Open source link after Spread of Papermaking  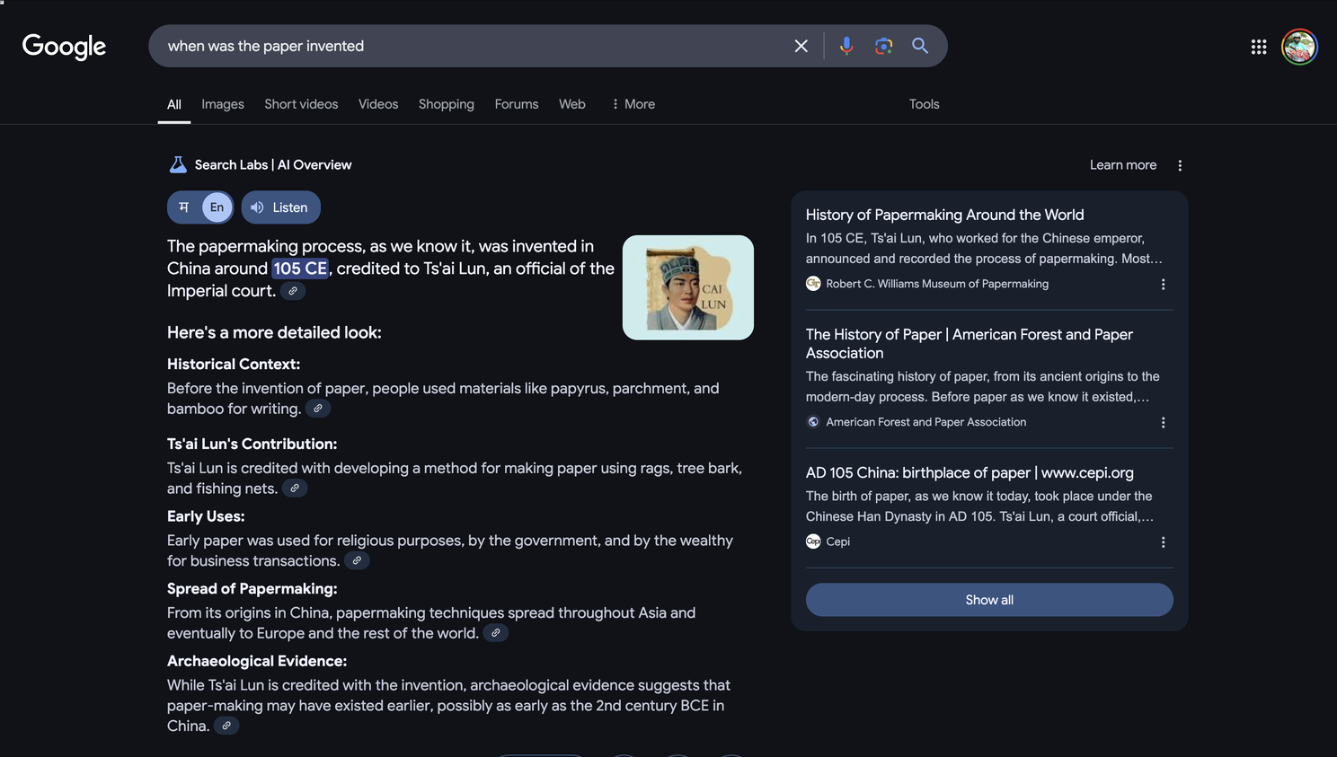[x=496, y=633]
